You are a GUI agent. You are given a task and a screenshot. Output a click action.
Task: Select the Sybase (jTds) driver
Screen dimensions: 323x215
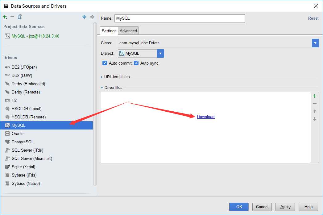point(47,175)
